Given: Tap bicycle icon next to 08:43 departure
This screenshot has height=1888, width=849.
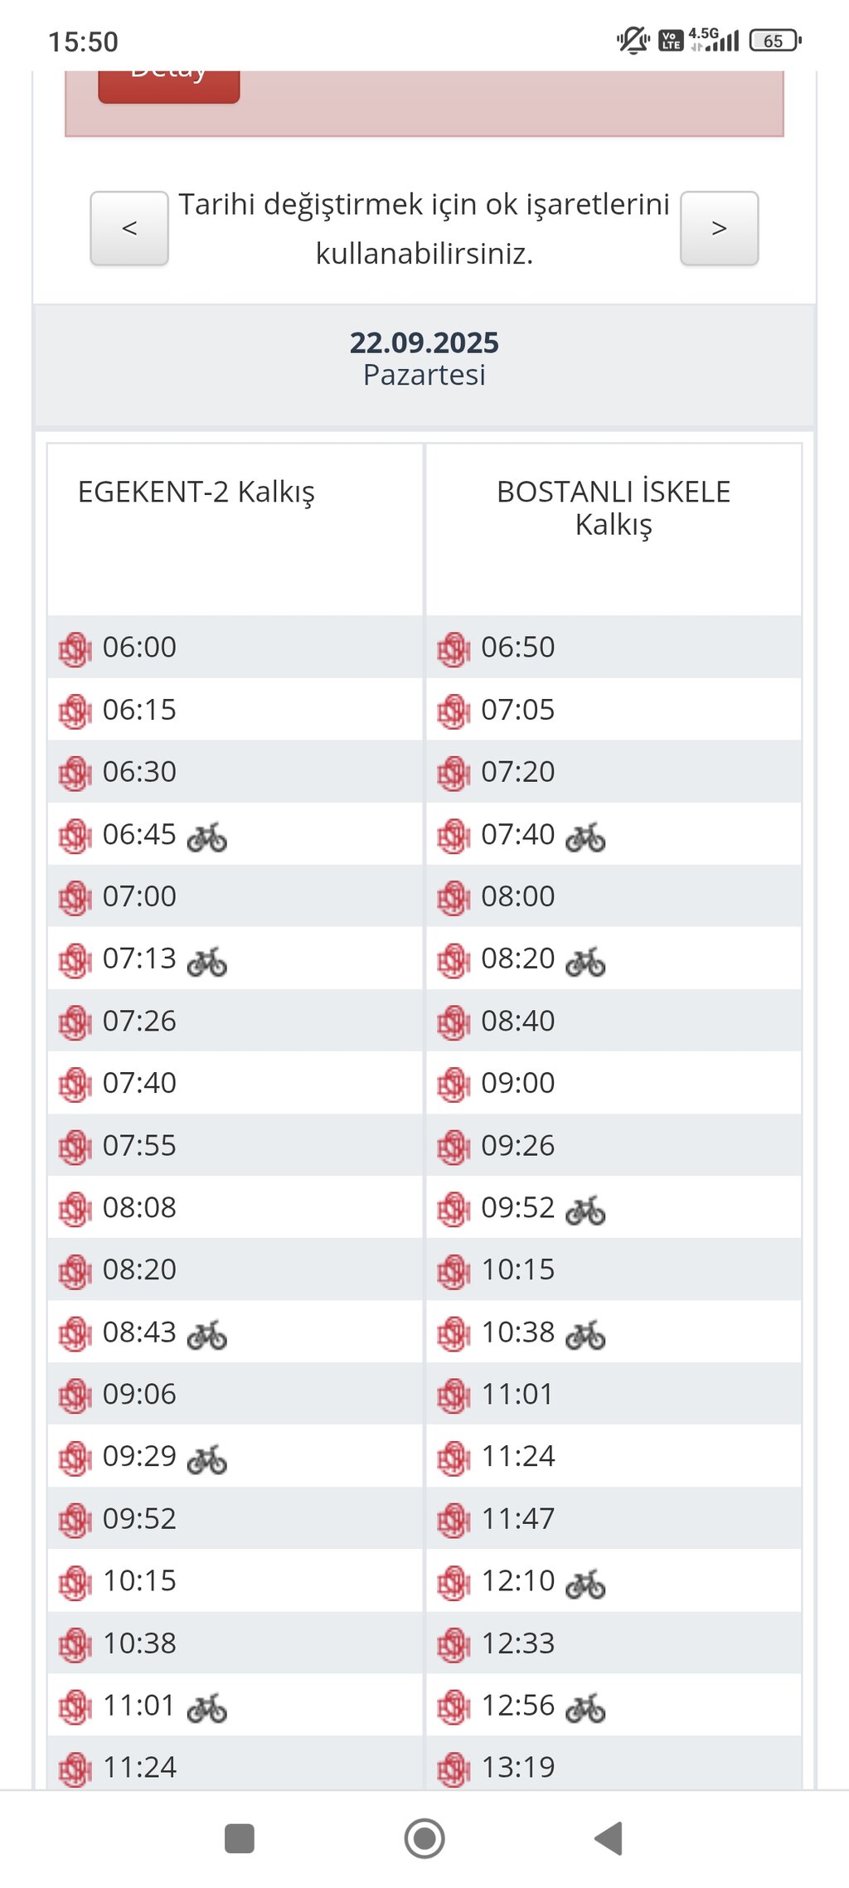Looking at the screenshot, I should click(206, 1334).
